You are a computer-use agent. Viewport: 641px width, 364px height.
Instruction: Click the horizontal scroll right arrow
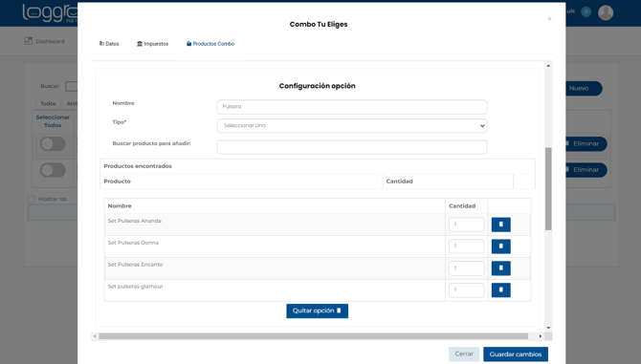click(540, 336)
